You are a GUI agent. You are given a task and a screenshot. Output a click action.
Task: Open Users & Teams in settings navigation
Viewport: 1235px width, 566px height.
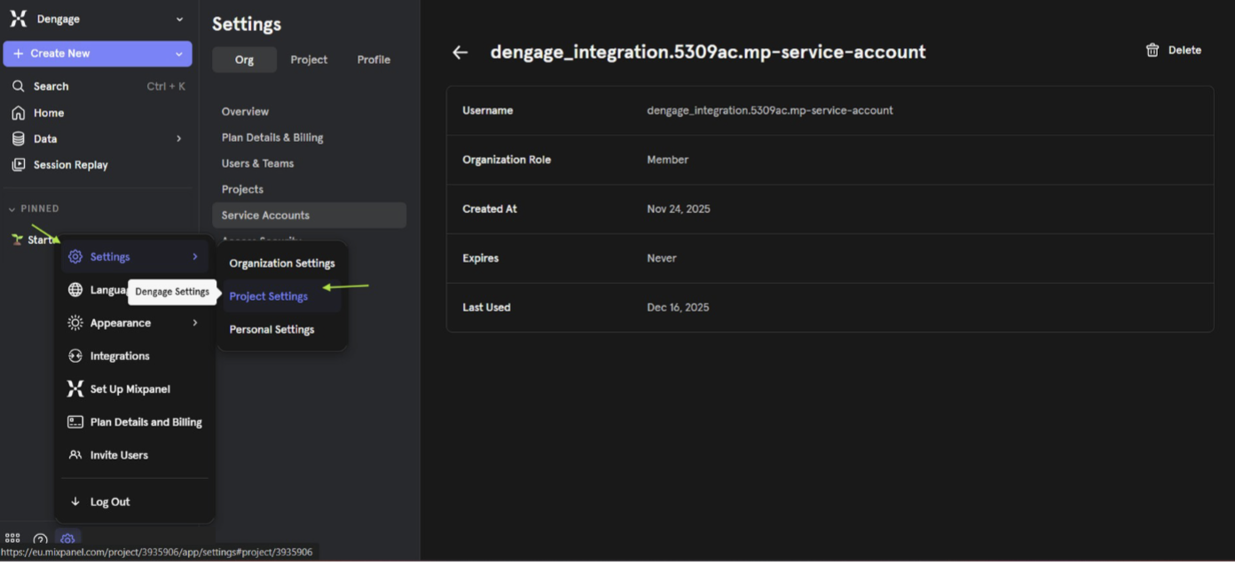257,163
